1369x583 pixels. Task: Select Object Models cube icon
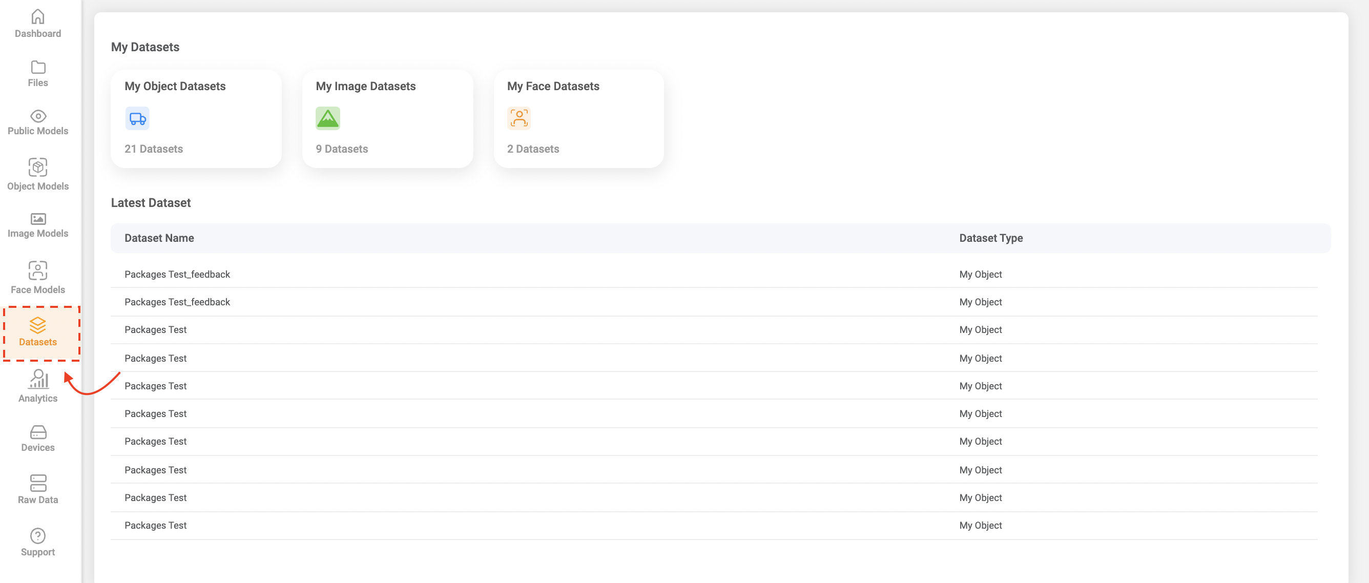tap(38, 168)
